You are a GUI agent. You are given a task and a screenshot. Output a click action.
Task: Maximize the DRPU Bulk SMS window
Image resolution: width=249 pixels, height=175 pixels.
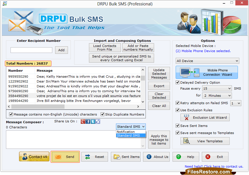pos(232,3)
